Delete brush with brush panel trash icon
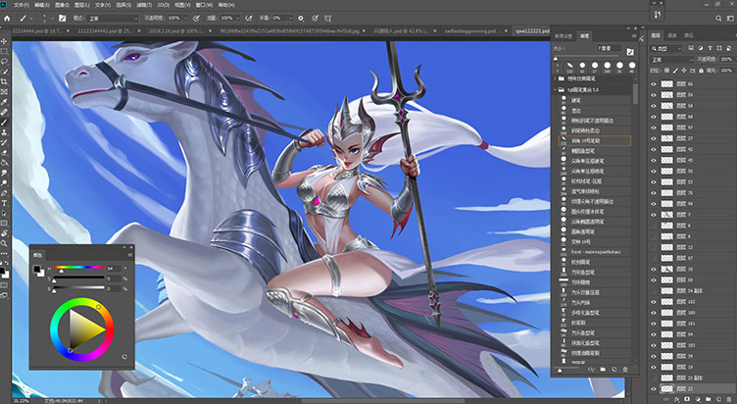 (x=625, y=370)
